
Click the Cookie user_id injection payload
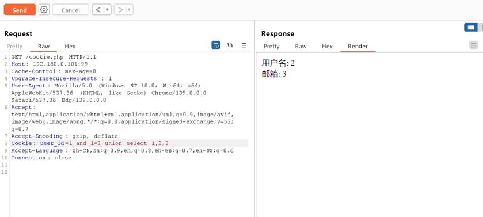[119, 143]
